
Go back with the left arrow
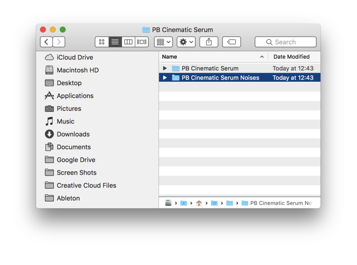tap(46, 42)
